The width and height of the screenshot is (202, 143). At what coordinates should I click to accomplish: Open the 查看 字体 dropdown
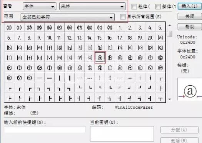pos(39,6)
